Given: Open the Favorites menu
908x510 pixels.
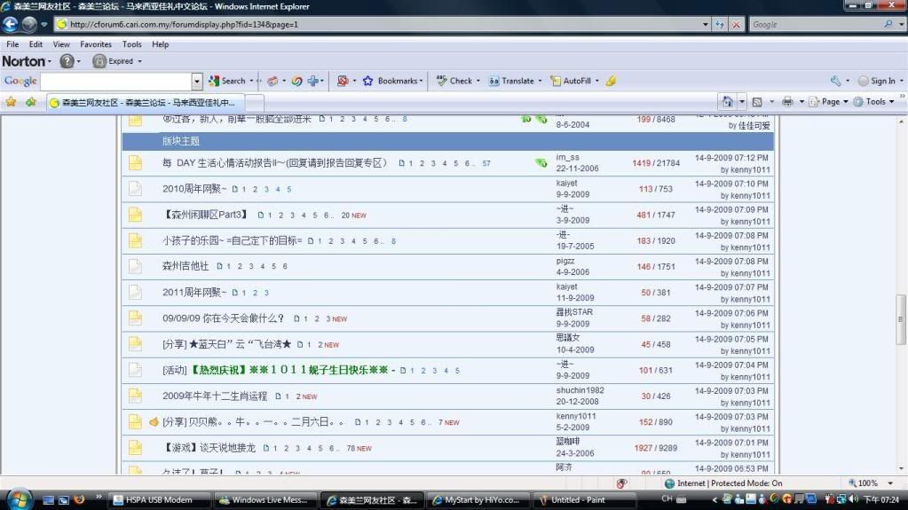Looking at the screenshot, I should click(x=96, y=44).
